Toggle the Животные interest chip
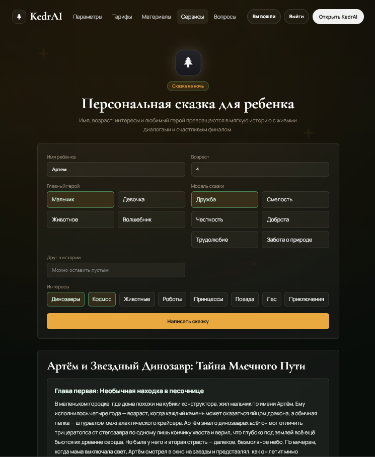 point(137,299)
